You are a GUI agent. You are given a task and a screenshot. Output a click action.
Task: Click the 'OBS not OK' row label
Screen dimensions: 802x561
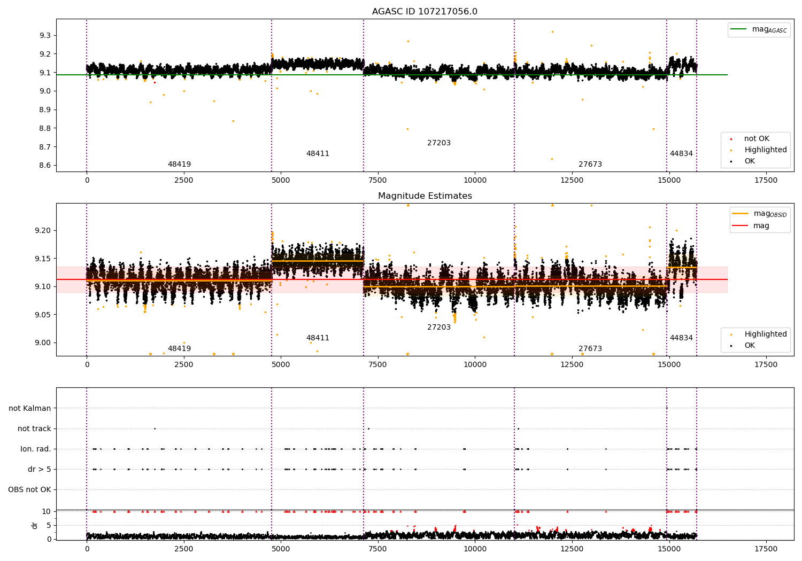pos(29,490)
